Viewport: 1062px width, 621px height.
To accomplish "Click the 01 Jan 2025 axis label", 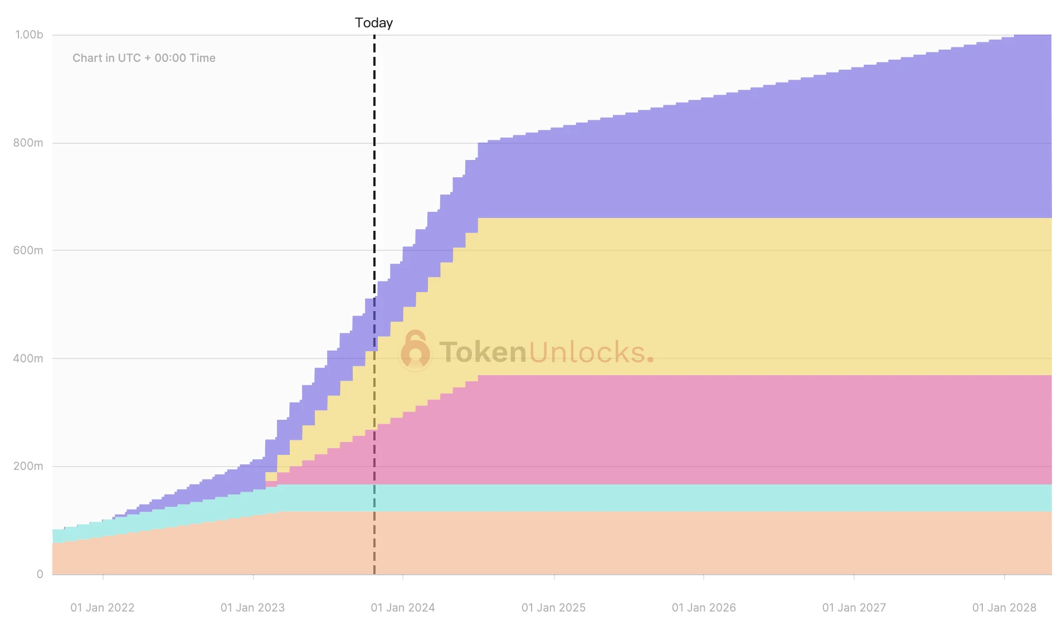I will click(x=553, y=608).
